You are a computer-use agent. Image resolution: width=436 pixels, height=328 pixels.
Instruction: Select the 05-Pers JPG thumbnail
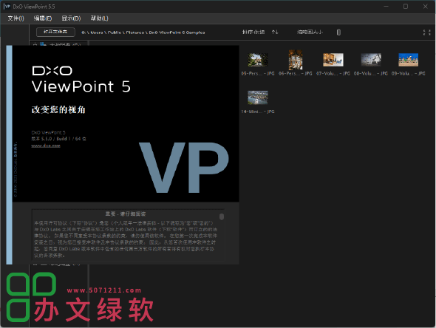258,60
